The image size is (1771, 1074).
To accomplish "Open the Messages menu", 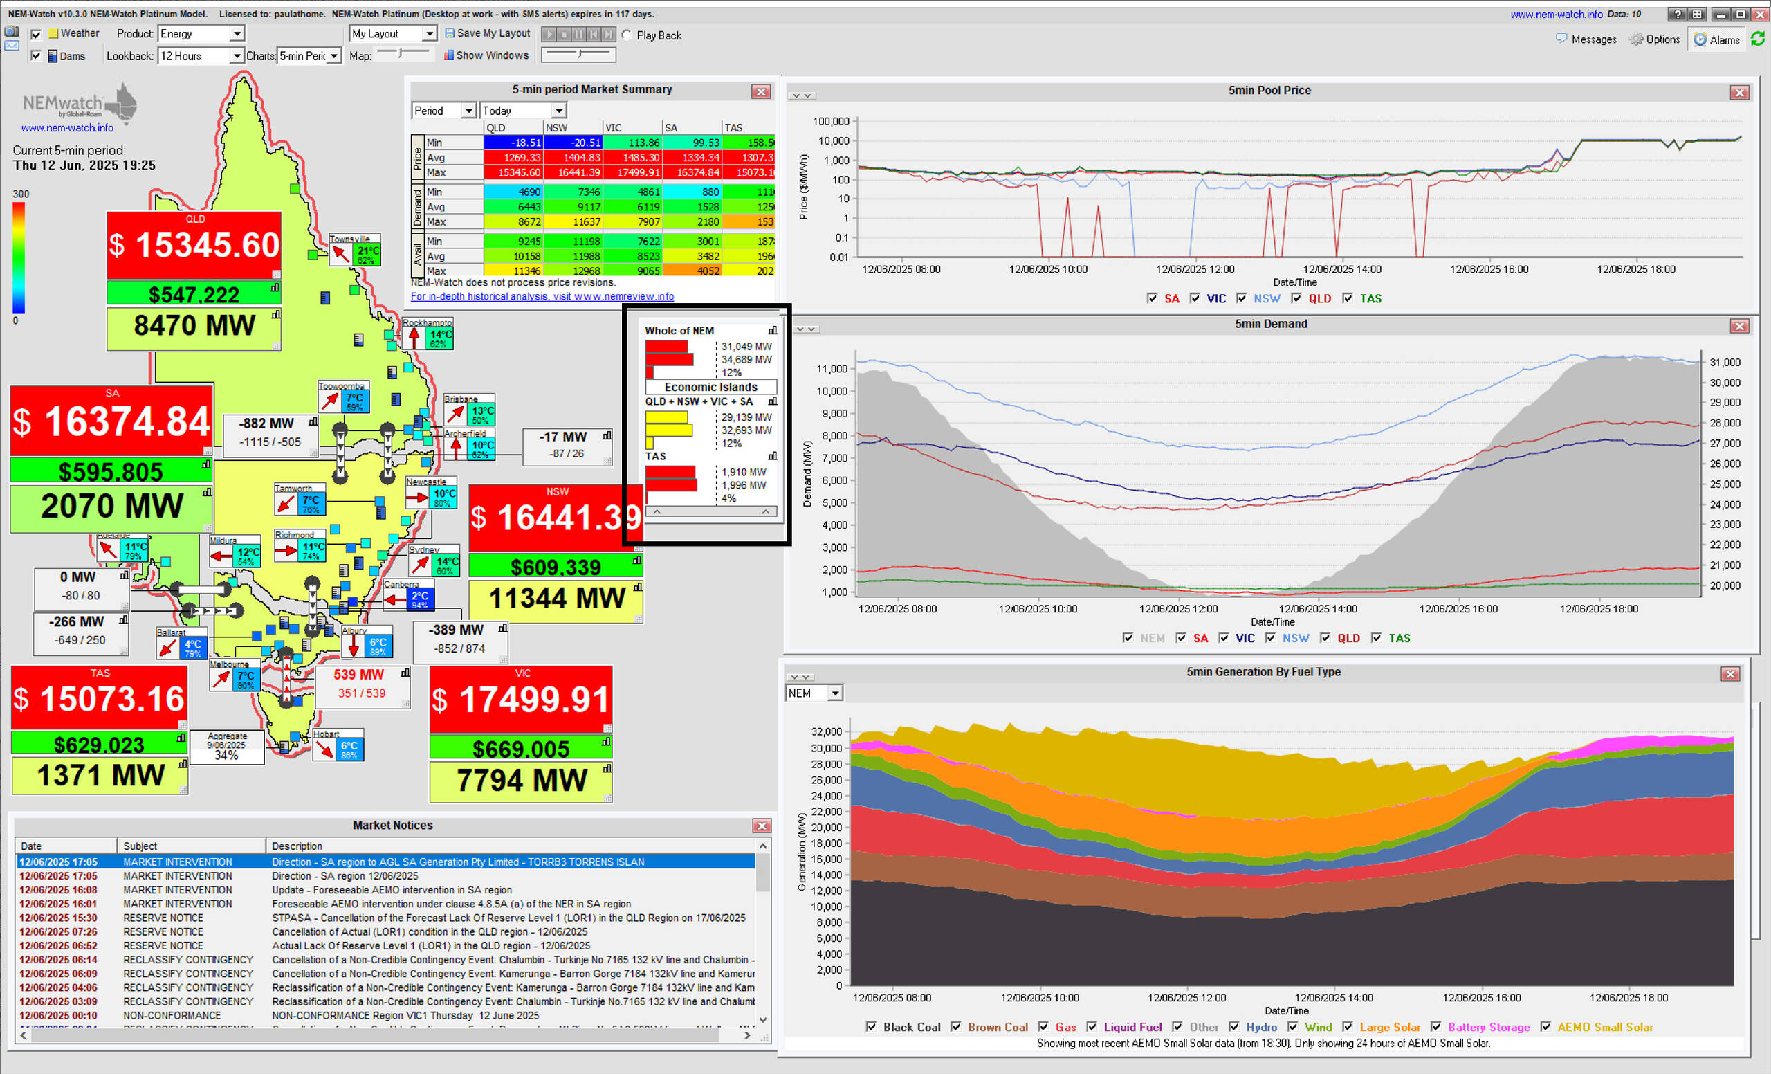I will (1586, 39).
